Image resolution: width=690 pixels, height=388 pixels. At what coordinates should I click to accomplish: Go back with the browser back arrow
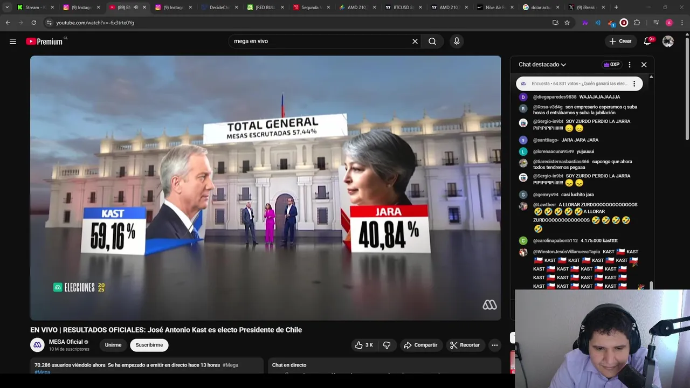(x=8, y=23)
